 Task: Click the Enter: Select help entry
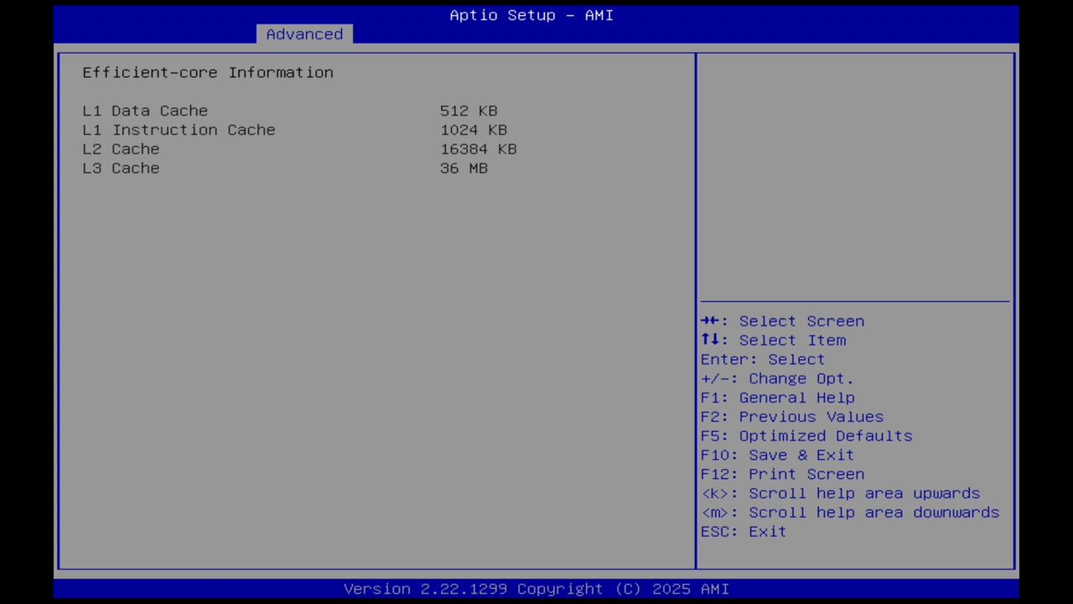761,359
